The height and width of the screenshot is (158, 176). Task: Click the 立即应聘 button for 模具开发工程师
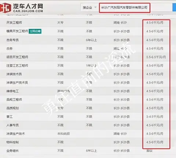(x=35, y=31)
